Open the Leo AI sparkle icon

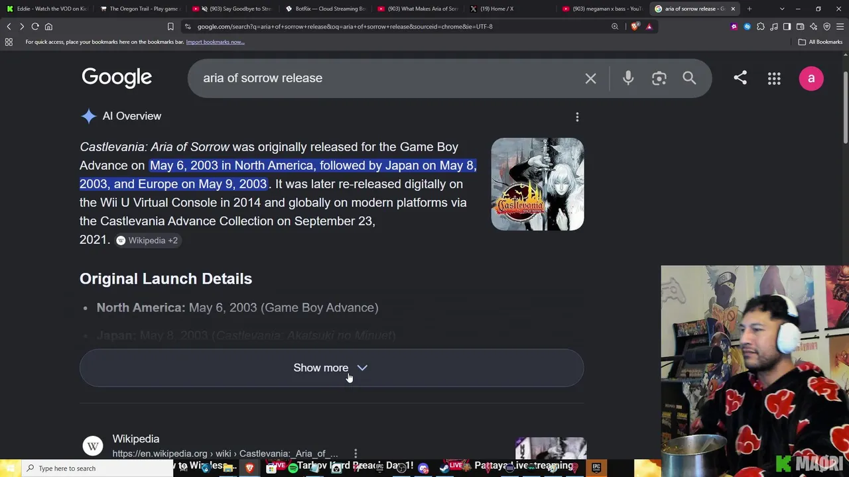pyautogui.click(x=813, y=26)
